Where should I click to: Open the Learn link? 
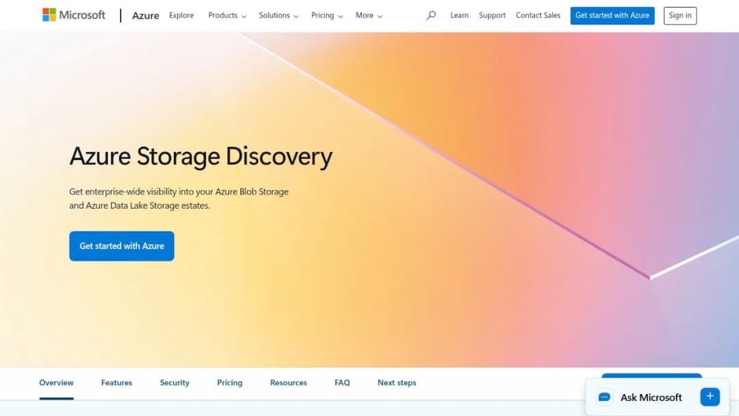click(x=460, y=15)
